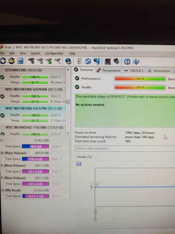Click the app icon in the title bar

click(x=2, y=47)
